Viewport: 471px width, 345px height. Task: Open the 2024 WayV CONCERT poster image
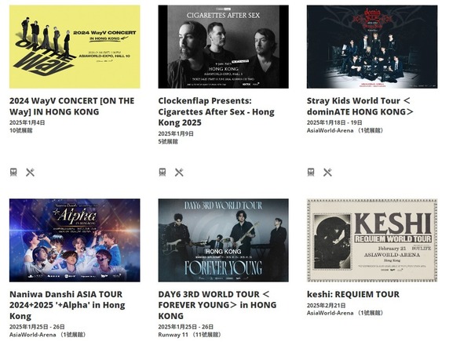click(x=75, y=47)
